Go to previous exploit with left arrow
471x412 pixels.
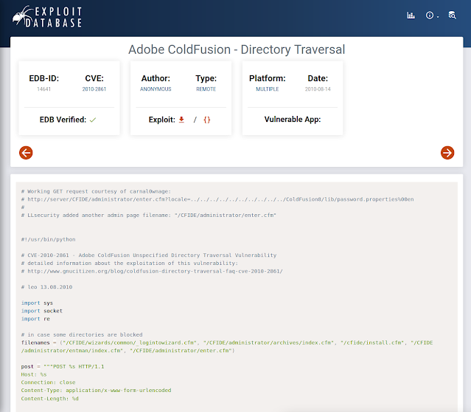(26, 153)
